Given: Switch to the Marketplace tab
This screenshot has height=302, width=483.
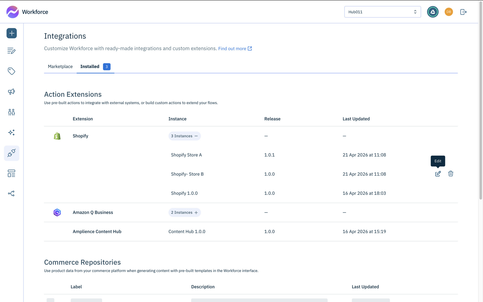Looking at the screenshot, I should (x=60, y=66).
